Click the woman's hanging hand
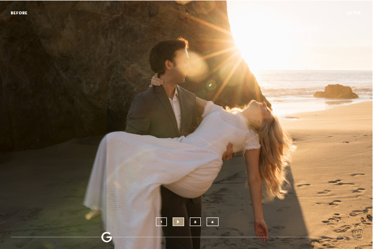This screenshot has height=249, width=373. tap(261, 230)
